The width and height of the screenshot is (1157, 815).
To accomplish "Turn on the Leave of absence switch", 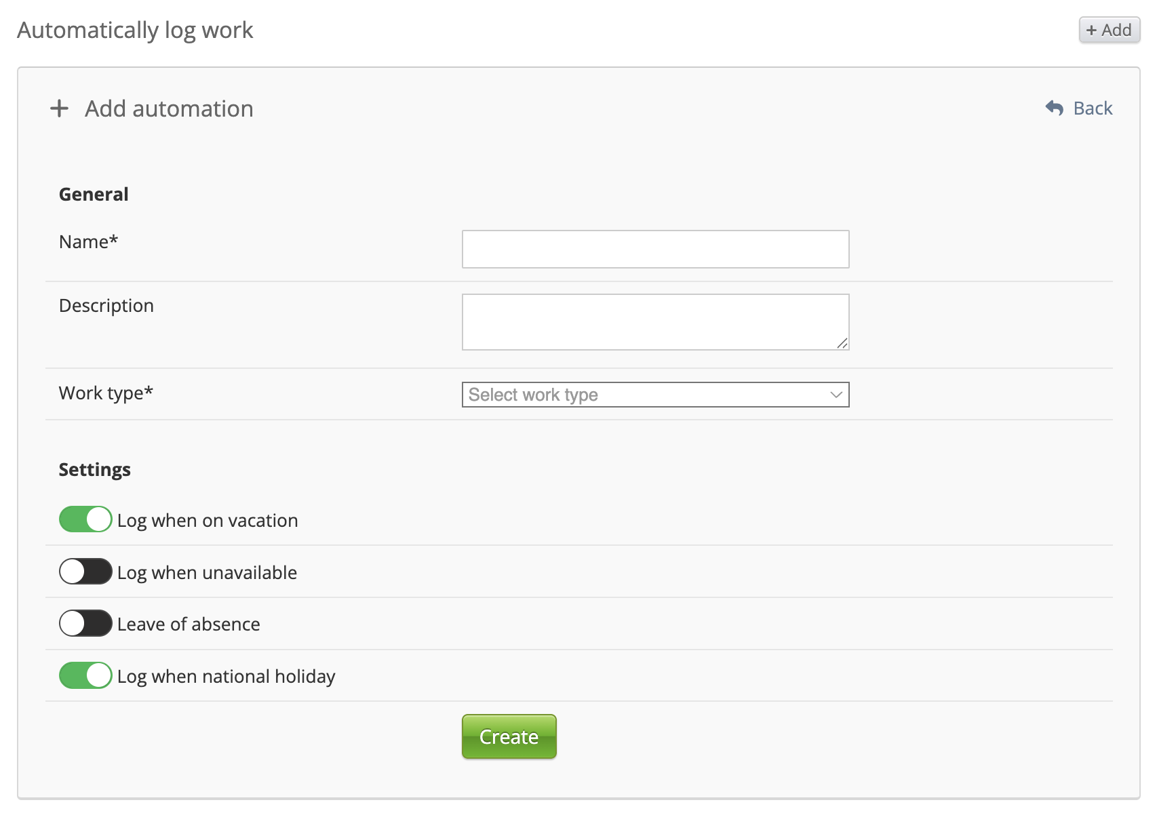I will [x=85, y=624].
